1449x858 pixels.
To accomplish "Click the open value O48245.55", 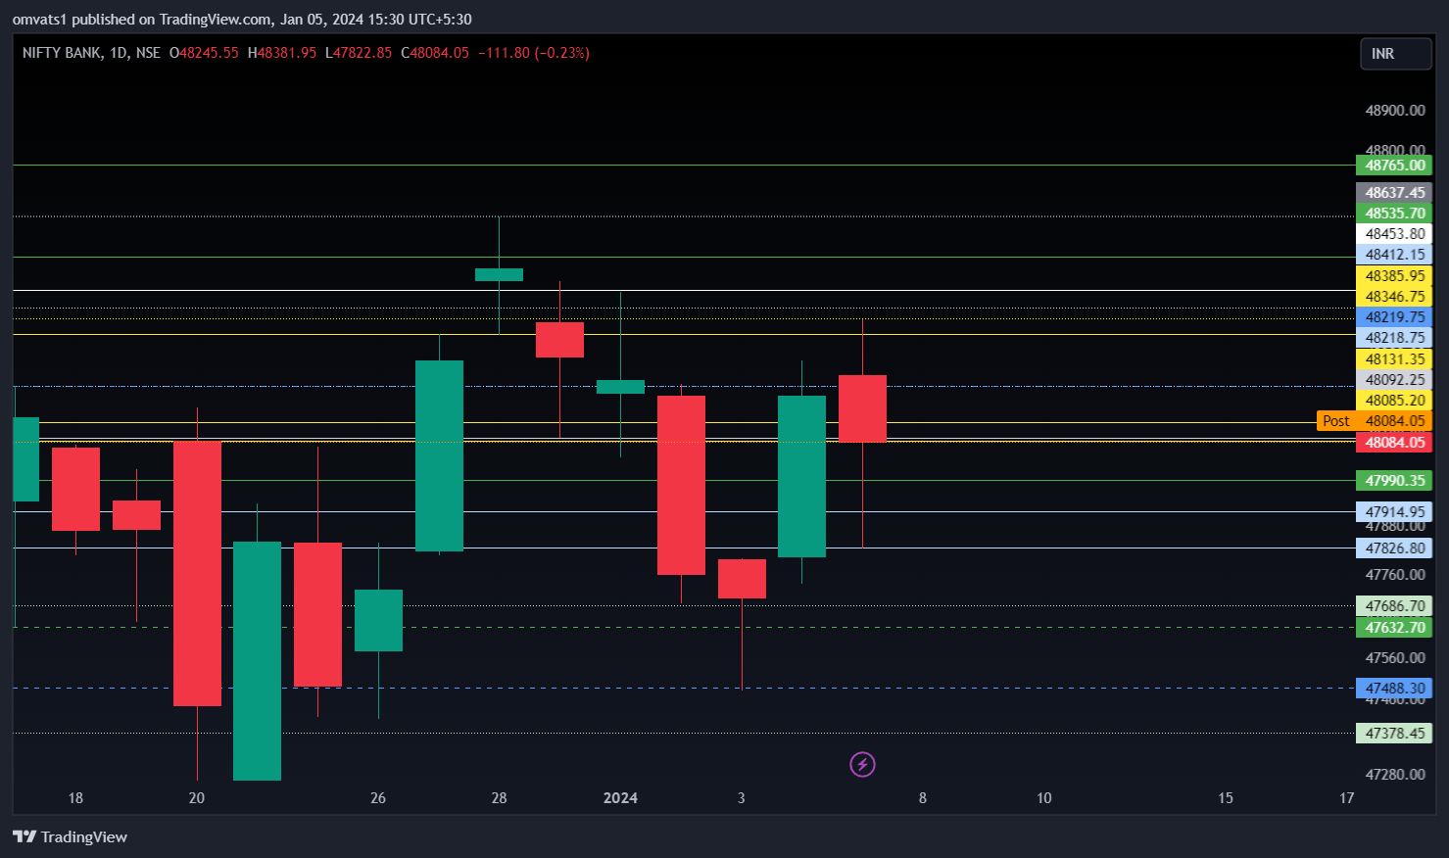I will pyautogui.click(x=204, y=53).
